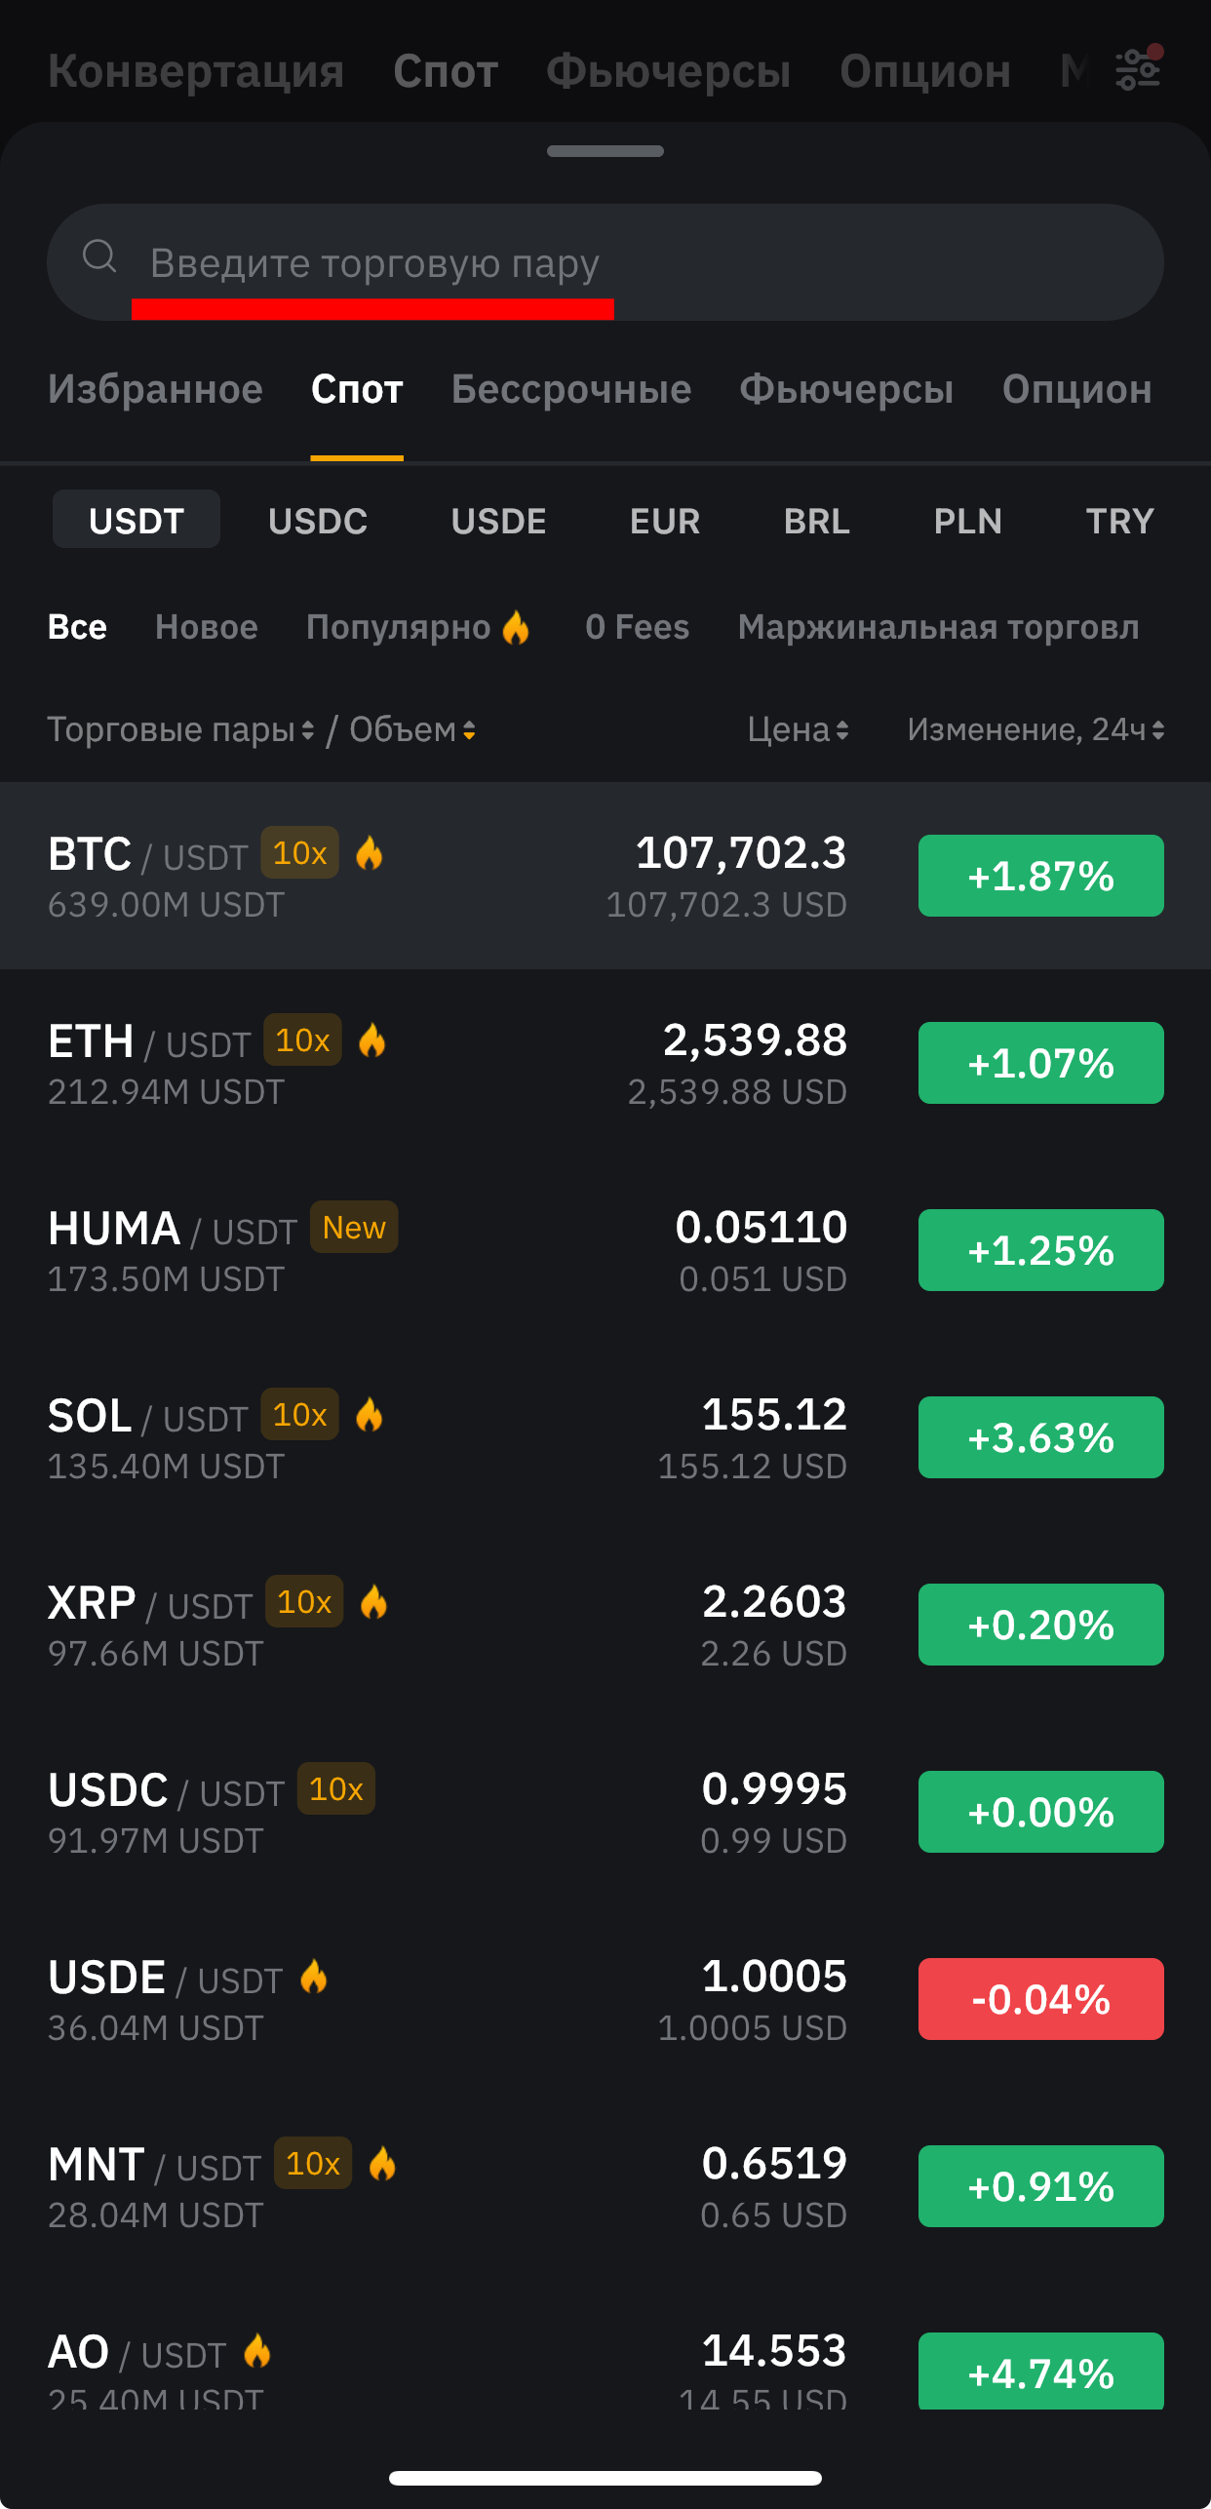Screen dimensions: 1211x2509
Task: Switch to the Бессрочные tab
Action: [571, 389]
